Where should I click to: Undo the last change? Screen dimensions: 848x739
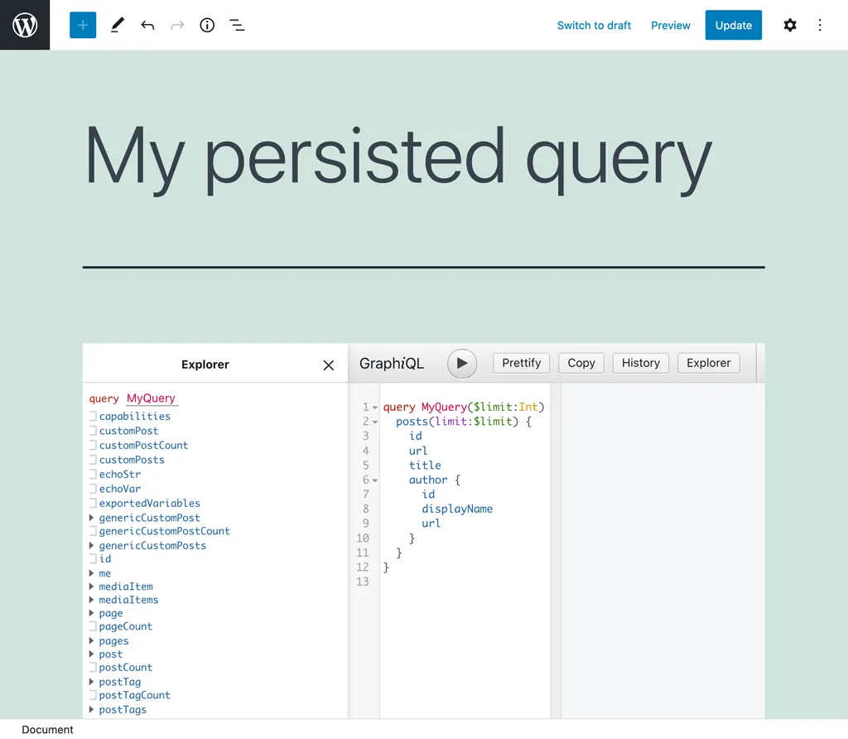(147, 25)
